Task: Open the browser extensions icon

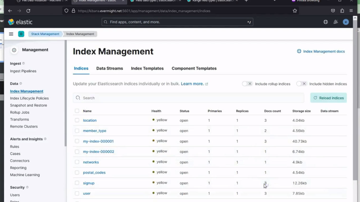Action: pos(342,11)
